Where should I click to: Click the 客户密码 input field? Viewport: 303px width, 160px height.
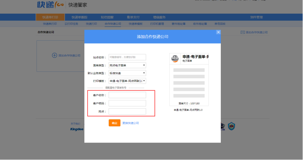pyautogui.click(x=127, y=103)
